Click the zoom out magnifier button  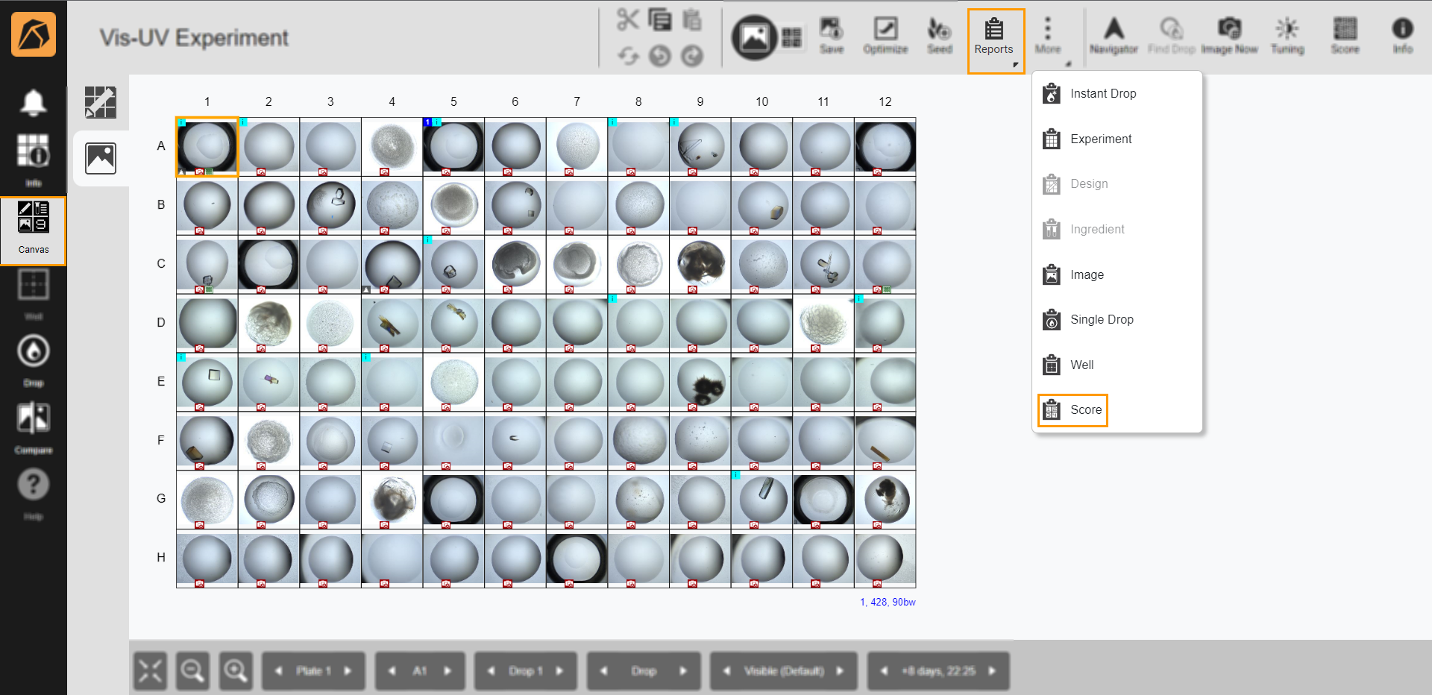192,671
